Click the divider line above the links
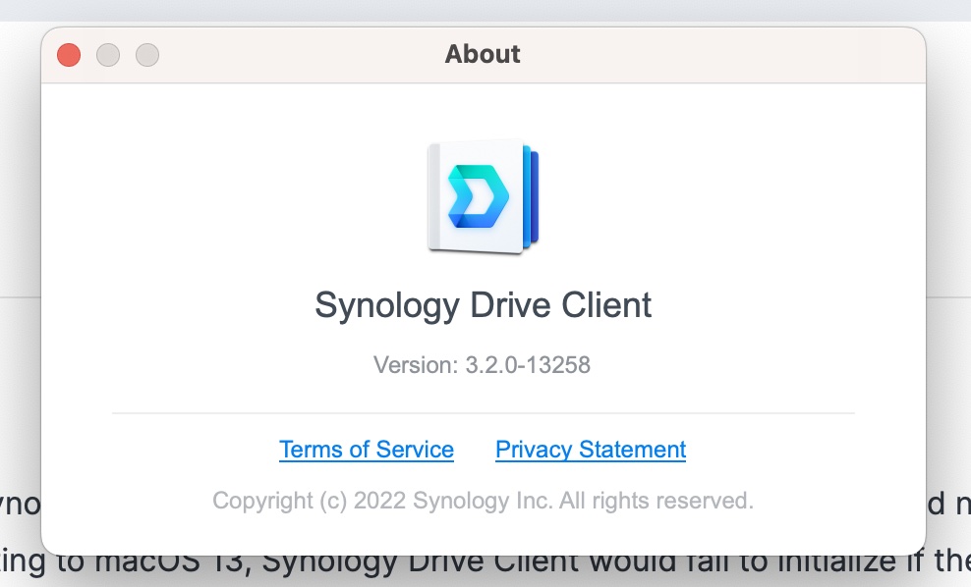 pos(483,413)
